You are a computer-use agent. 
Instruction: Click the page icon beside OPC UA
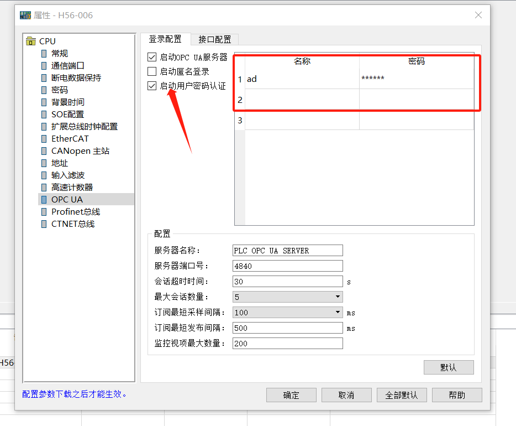[x=44, y=200]
